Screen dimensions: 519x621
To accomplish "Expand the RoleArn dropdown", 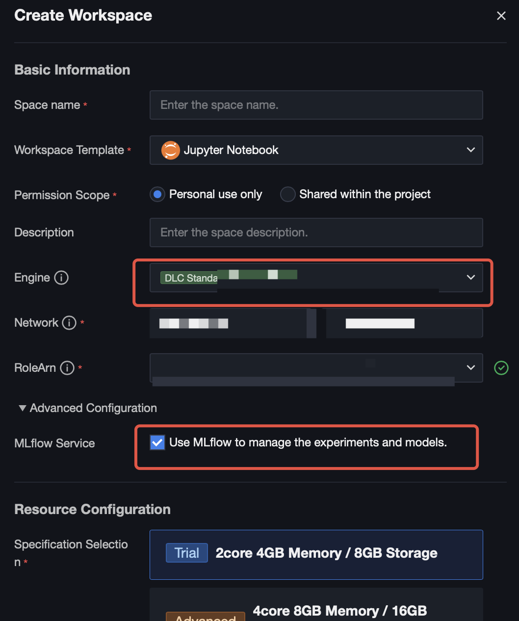I will (x=470, y=368).
